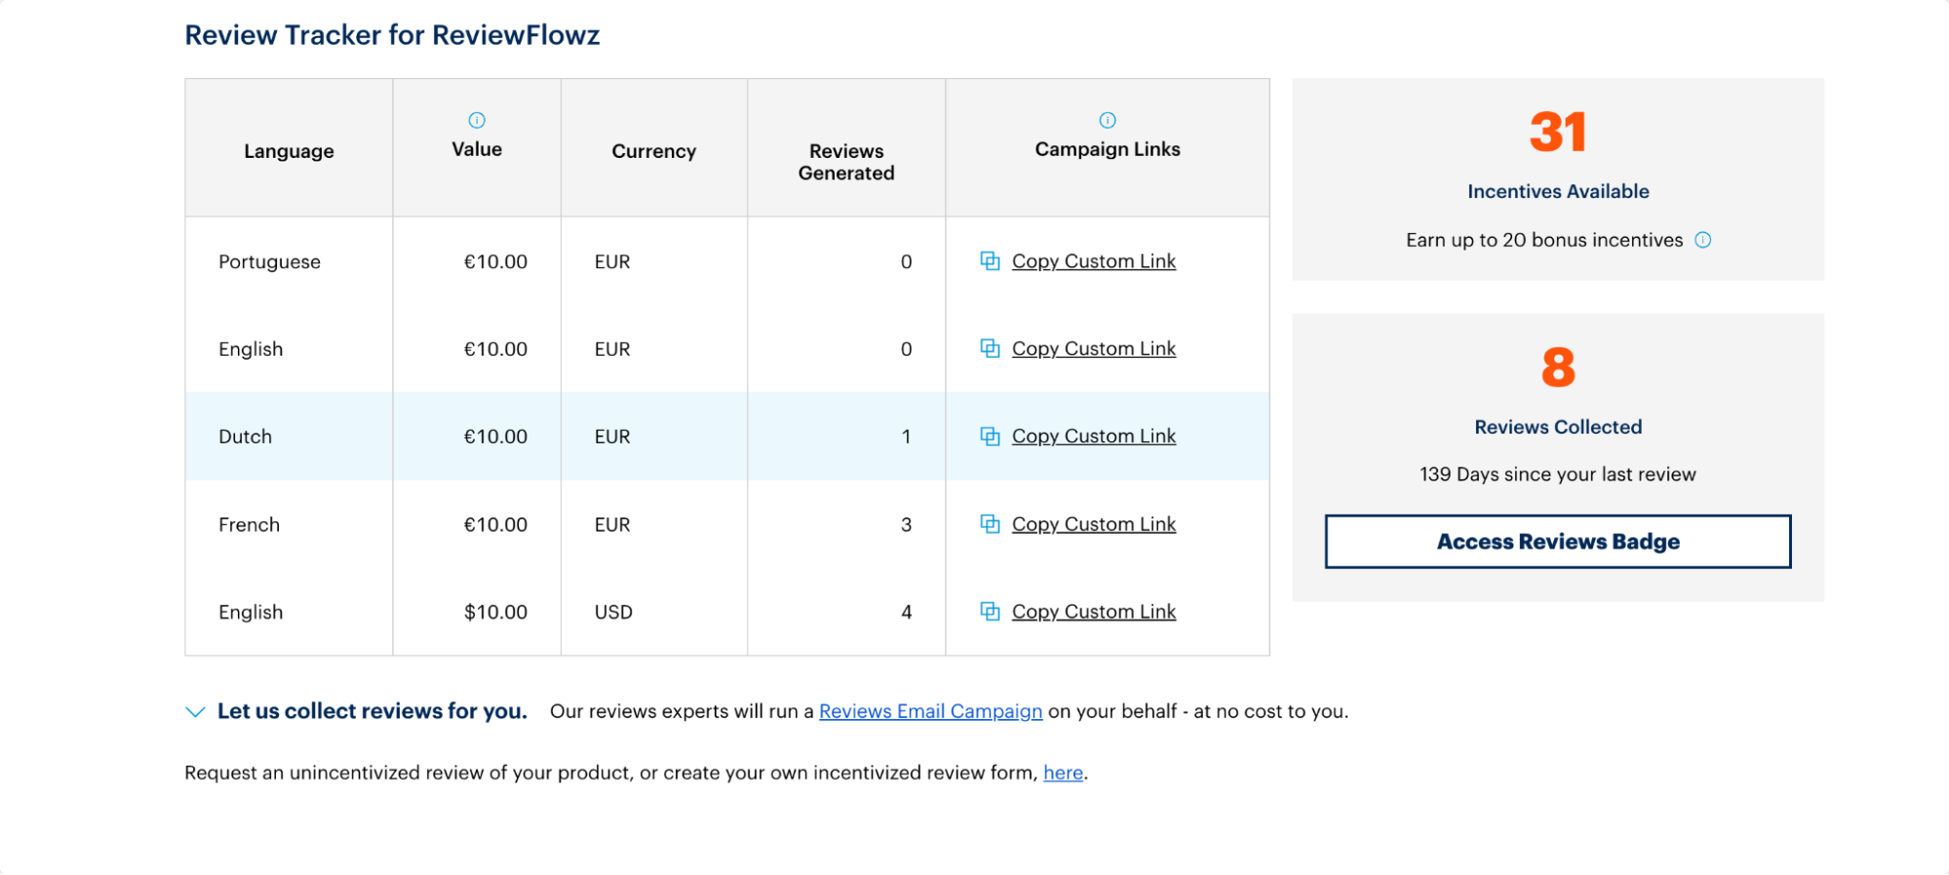
Task: Click the info icon above Campaign Links
Action: 1108,120
